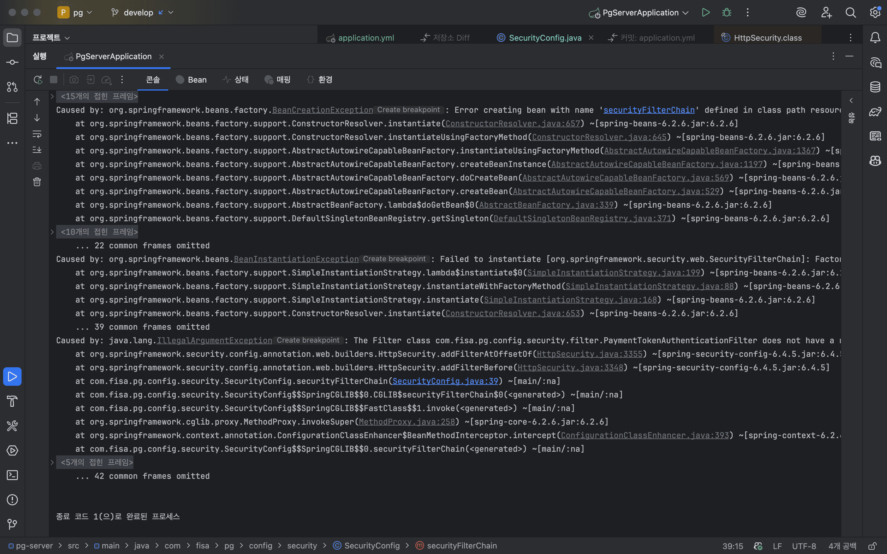Viewport: 887px width, 554px height.
Task: Click Create breakpoint for IllegalArgumentException
Action: pyautogui.click(x=308, y=340)
